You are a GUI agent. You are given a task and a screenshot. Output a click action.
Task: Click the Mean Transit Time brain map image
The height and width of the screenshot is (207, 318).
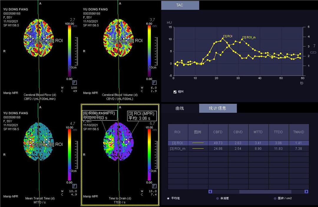coord(39,141)
